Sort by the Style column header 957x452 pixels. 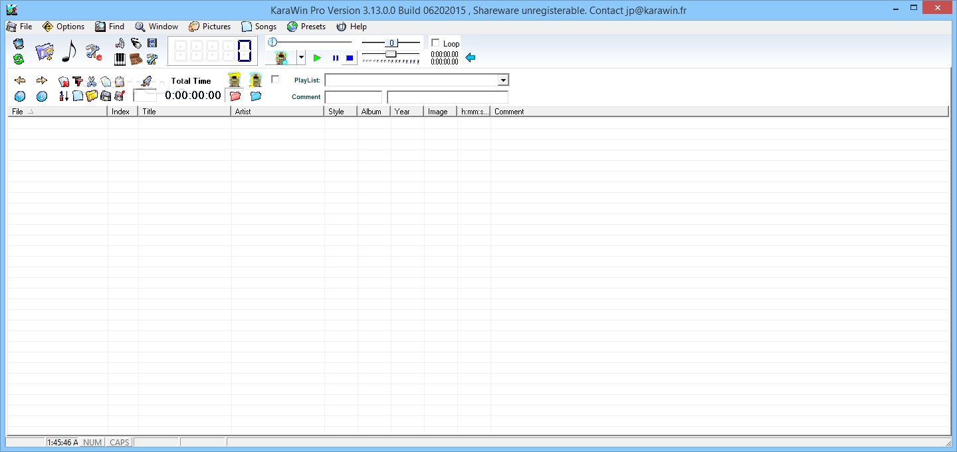341,112
